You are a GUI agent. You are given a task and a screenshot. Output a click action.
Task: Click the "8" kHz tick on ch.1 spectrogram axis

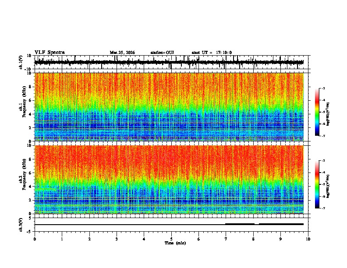31,87
